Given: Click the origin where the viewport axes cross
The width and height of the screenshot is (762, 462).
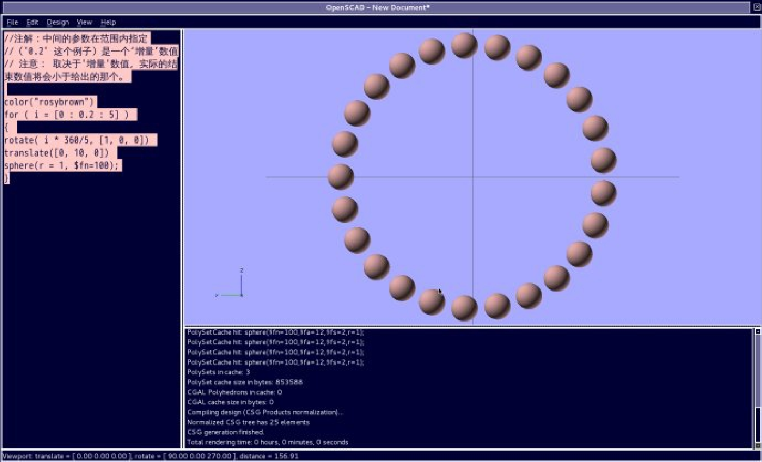Looking at the screenshot, I should pyautogui.click(x=473, y=177).
